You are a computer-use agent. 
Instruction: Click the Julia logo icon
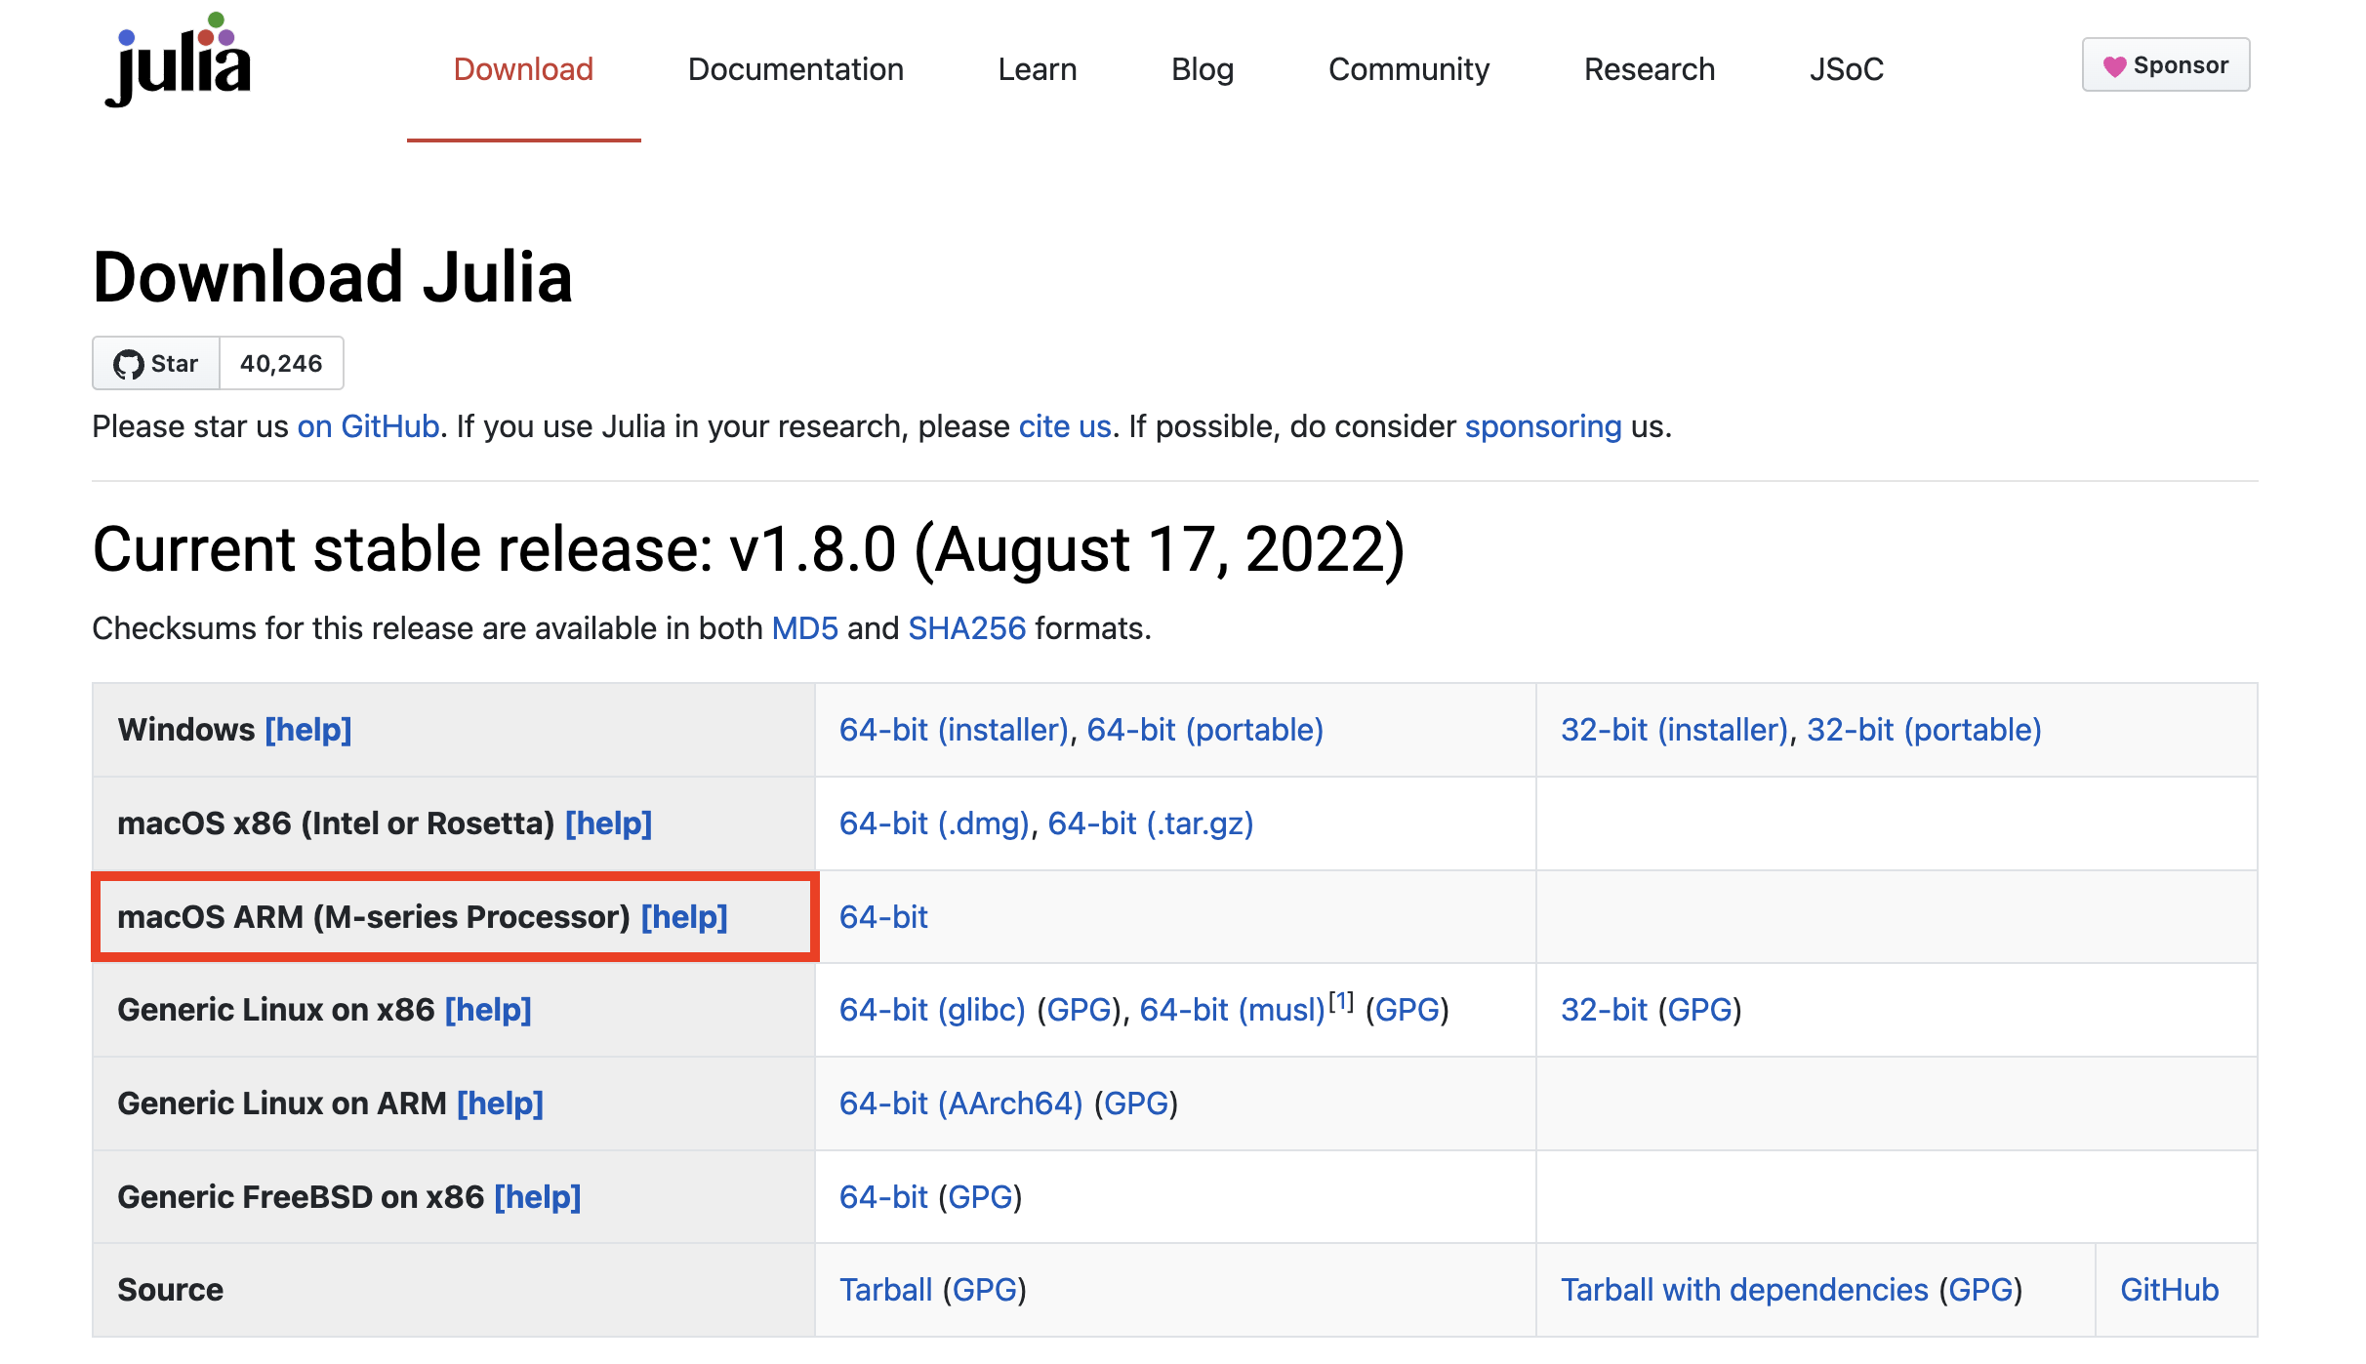point(180,60)
